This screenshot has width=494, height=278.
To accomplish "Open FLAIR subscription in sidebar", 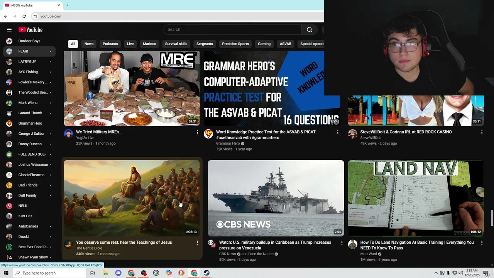I will [x=29, y=51].
